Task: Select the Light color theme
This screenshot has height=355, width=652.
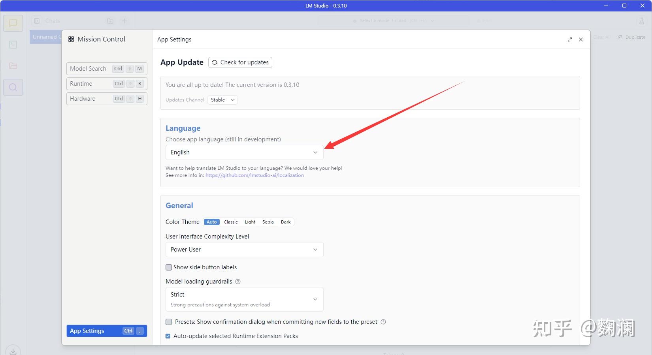Action: pos(250,222)
